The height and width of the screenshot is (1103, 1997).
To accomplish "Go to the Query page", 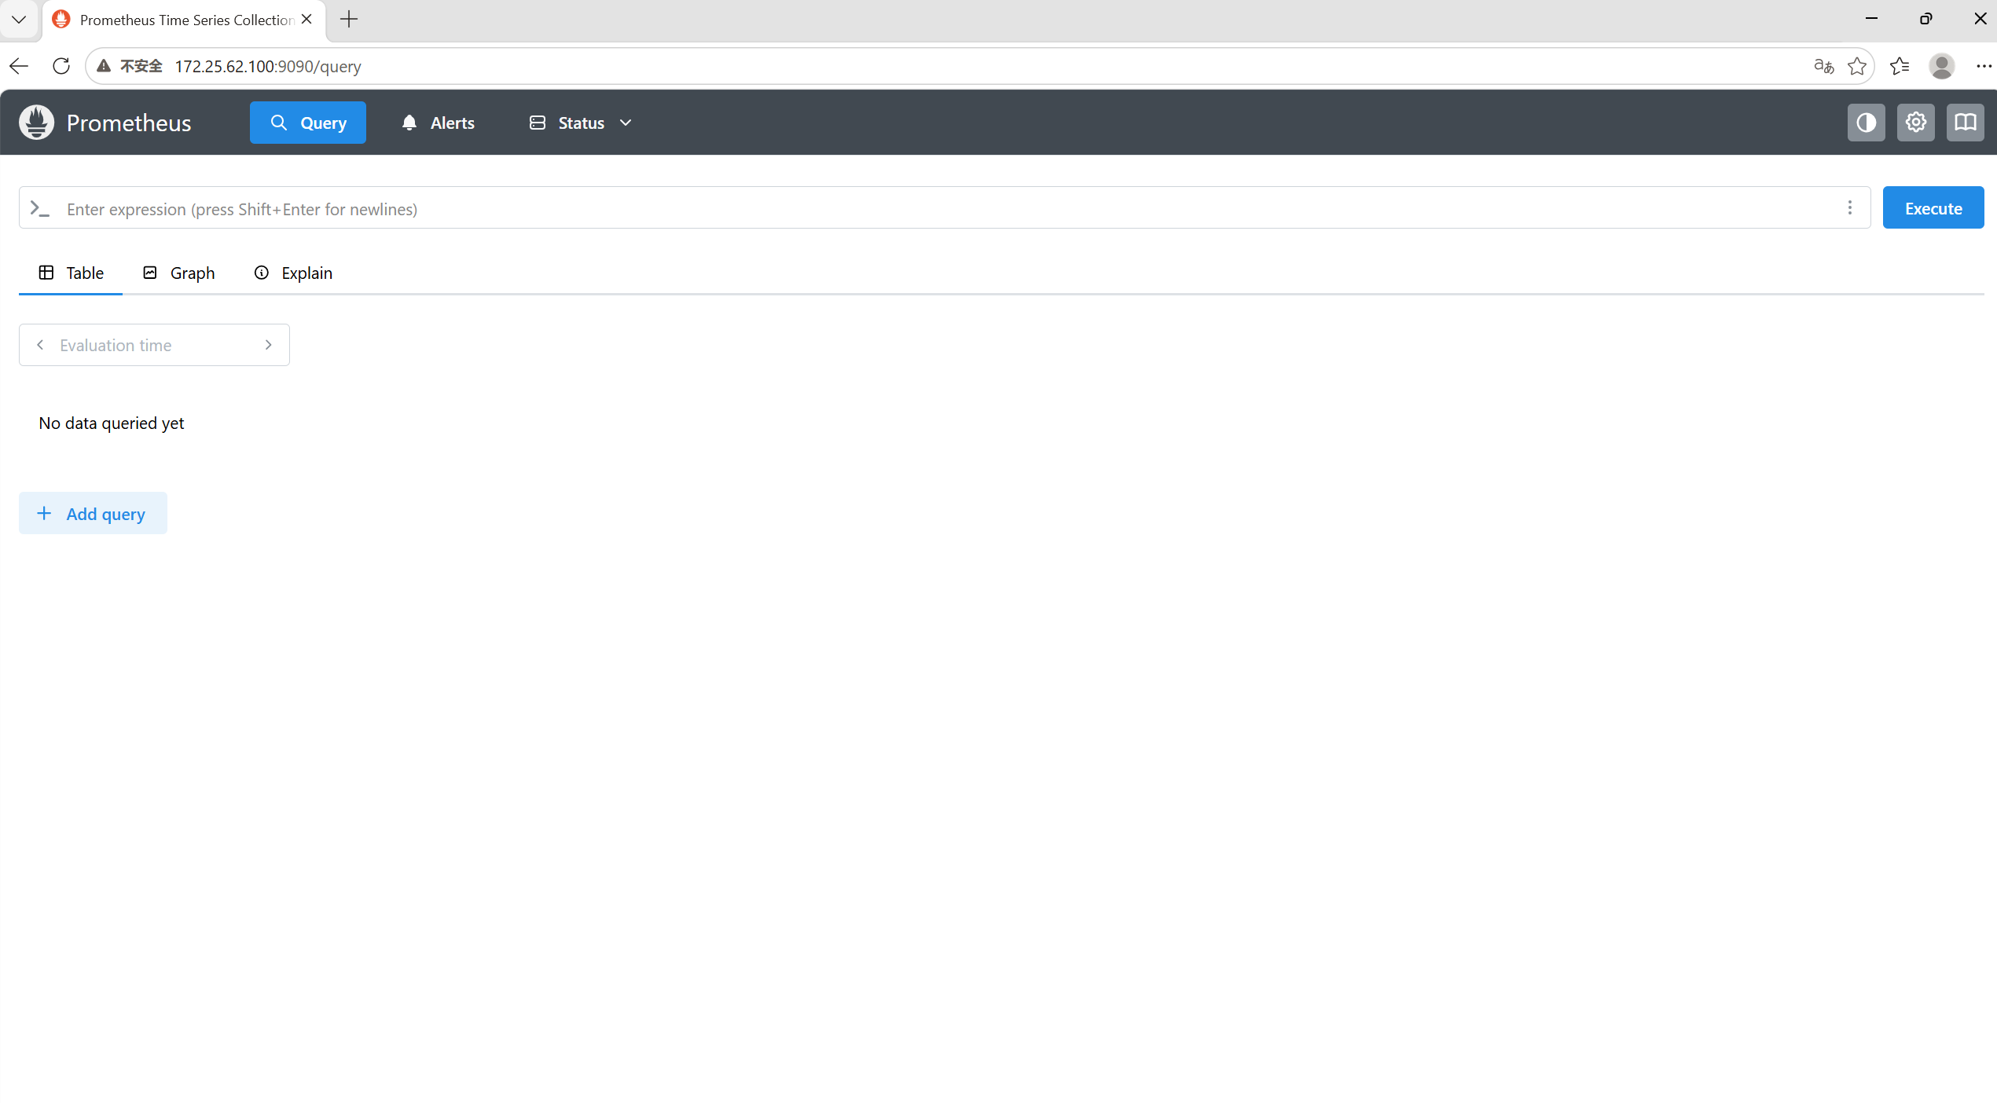I will tap(308, 123).
